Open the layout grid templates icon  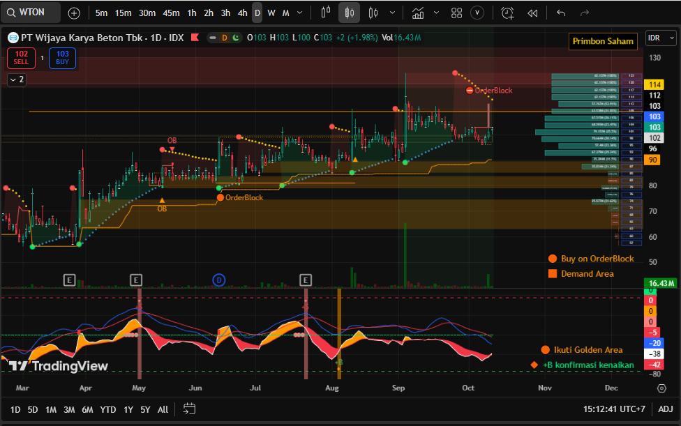(457, 13)
